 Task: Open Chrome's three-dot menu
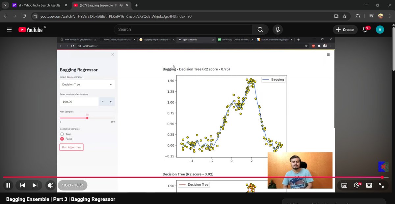389,16
